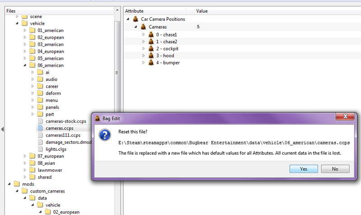Click the Cameras bag icon

click(x=143, y=27)
